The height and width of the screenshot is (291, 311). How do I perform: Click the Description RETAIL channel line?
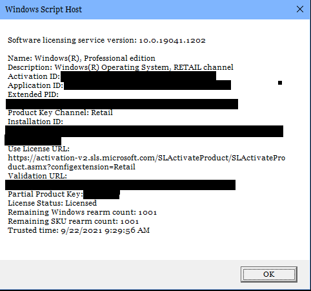coord(121,67)
